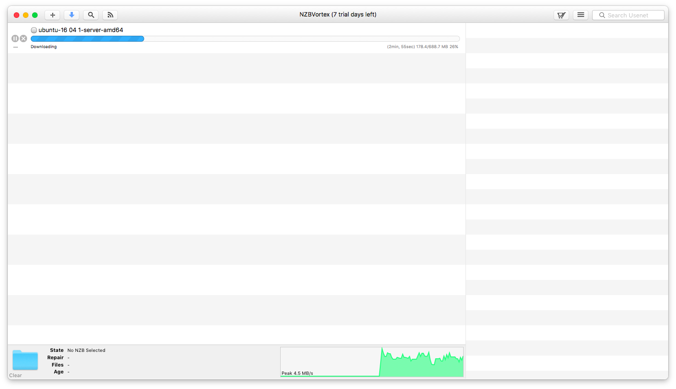Cancel the ubuntu download with the X icon
This screenshot has height=389, width=676.
coord(23,38)
